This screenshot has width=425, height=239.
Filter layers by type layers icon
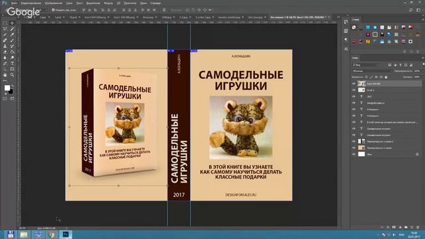[400, 65]
